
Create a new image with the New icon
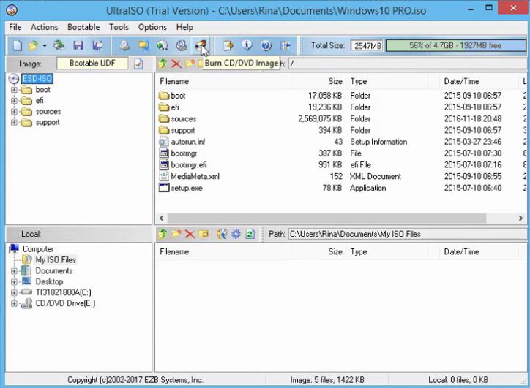pos(18,45)
